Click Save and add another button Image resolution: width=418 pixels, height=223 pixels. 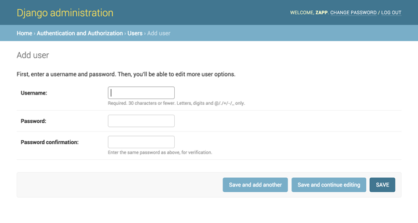(x=255, y=185)
